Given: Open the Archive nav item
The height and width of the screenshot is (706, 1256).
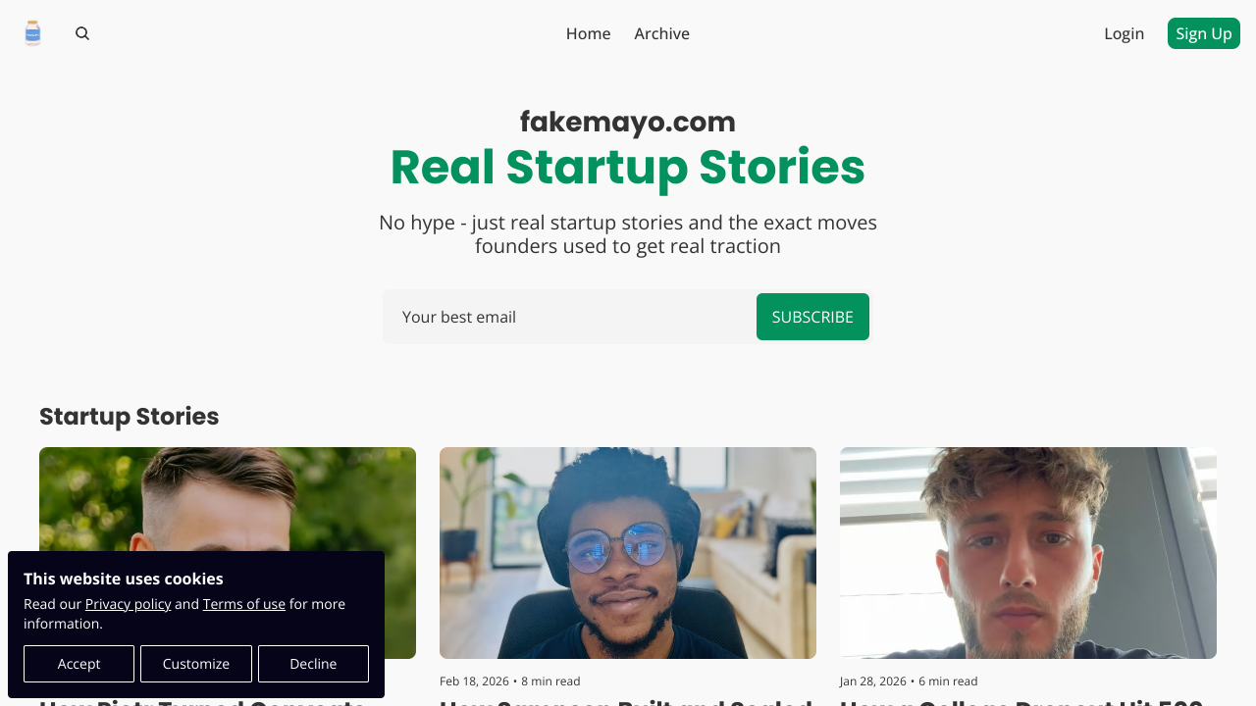Looking at the screenshot, I should (x=661, y=33).
